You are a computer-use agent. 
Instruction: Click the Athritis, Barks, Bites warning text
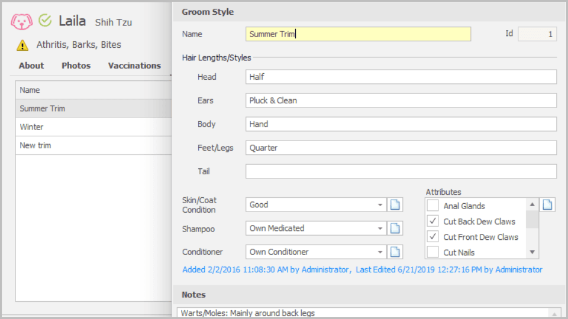point(79,45)
